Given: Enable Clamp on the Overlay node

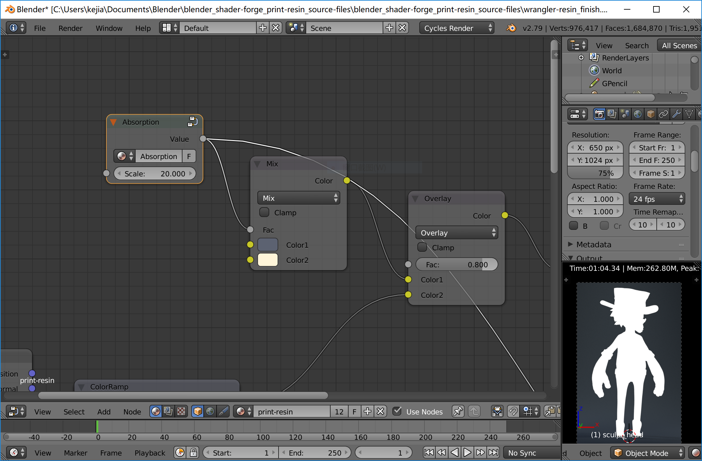Looking at the screenshot, I should click(x=422, y=247).
